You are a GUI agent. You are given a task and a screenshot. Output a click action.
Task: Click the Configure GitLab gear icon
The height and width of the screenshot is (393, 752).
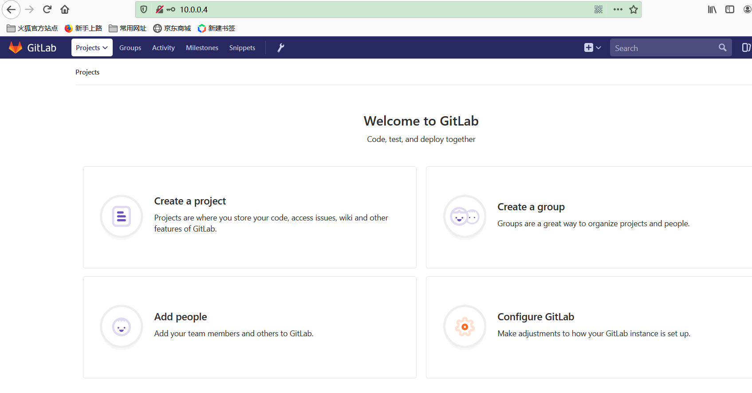(465, 327)
